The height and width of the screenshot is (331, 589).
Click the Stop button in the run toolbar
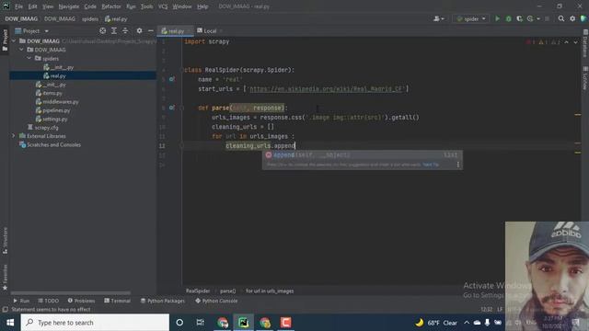click(x=547, y=18)
